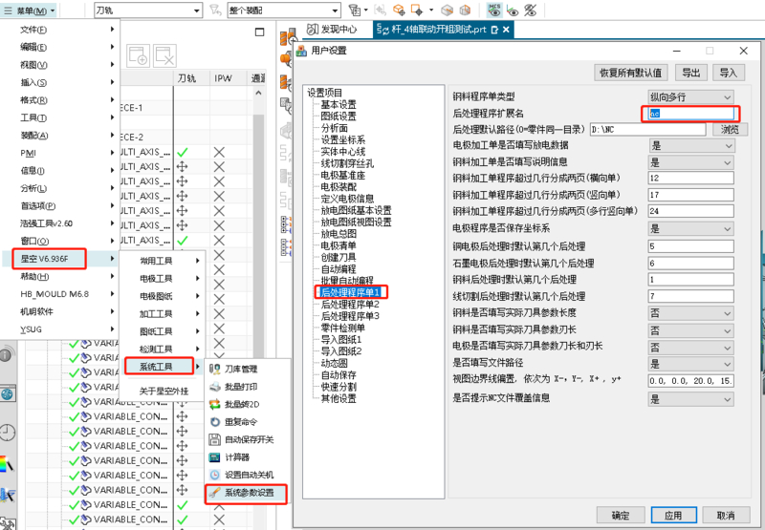Click the 应用 apply button
Screen dimensions: 765x530
click(x=673, y=516)
